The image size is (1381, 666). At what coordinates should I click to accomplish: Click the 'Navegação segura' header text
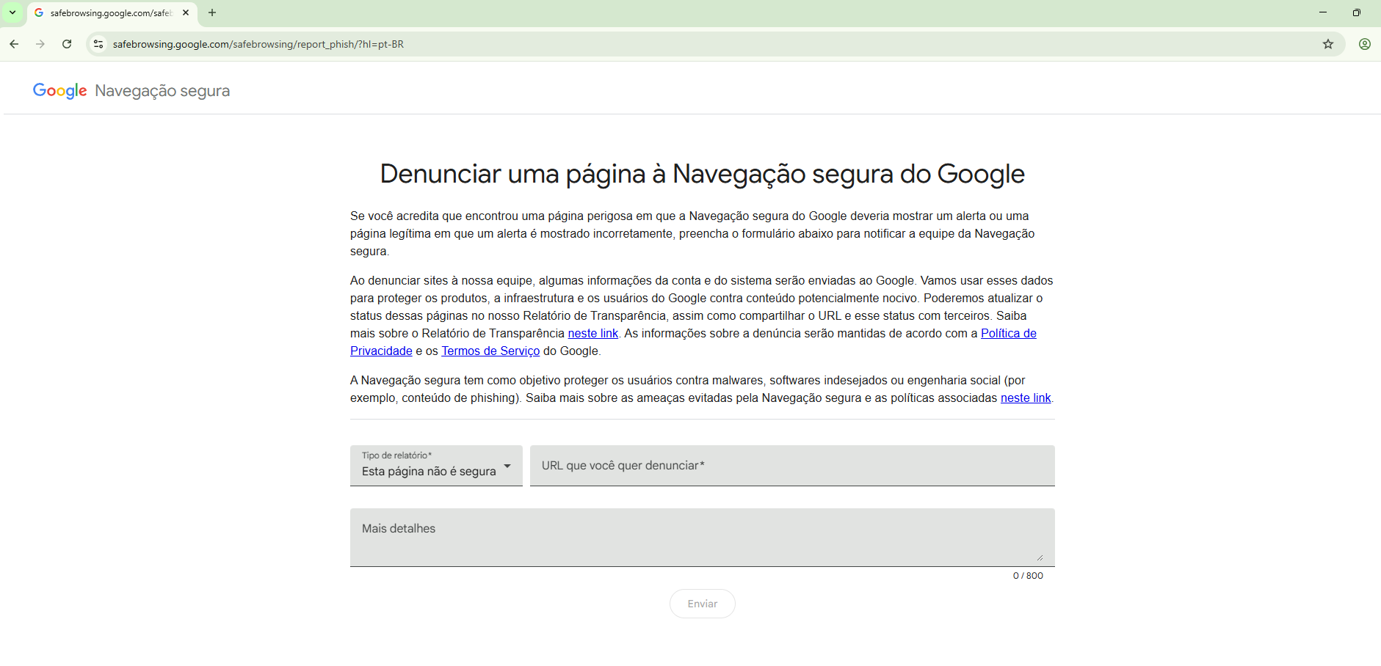tap(162, 90)
